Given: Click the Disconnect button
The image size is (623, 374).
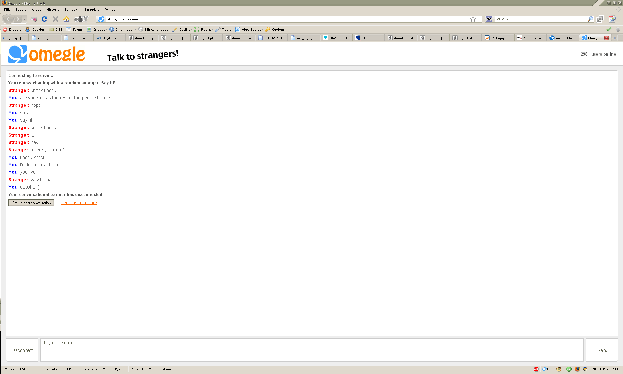Looking at the screenshot, I should point(22,350).
